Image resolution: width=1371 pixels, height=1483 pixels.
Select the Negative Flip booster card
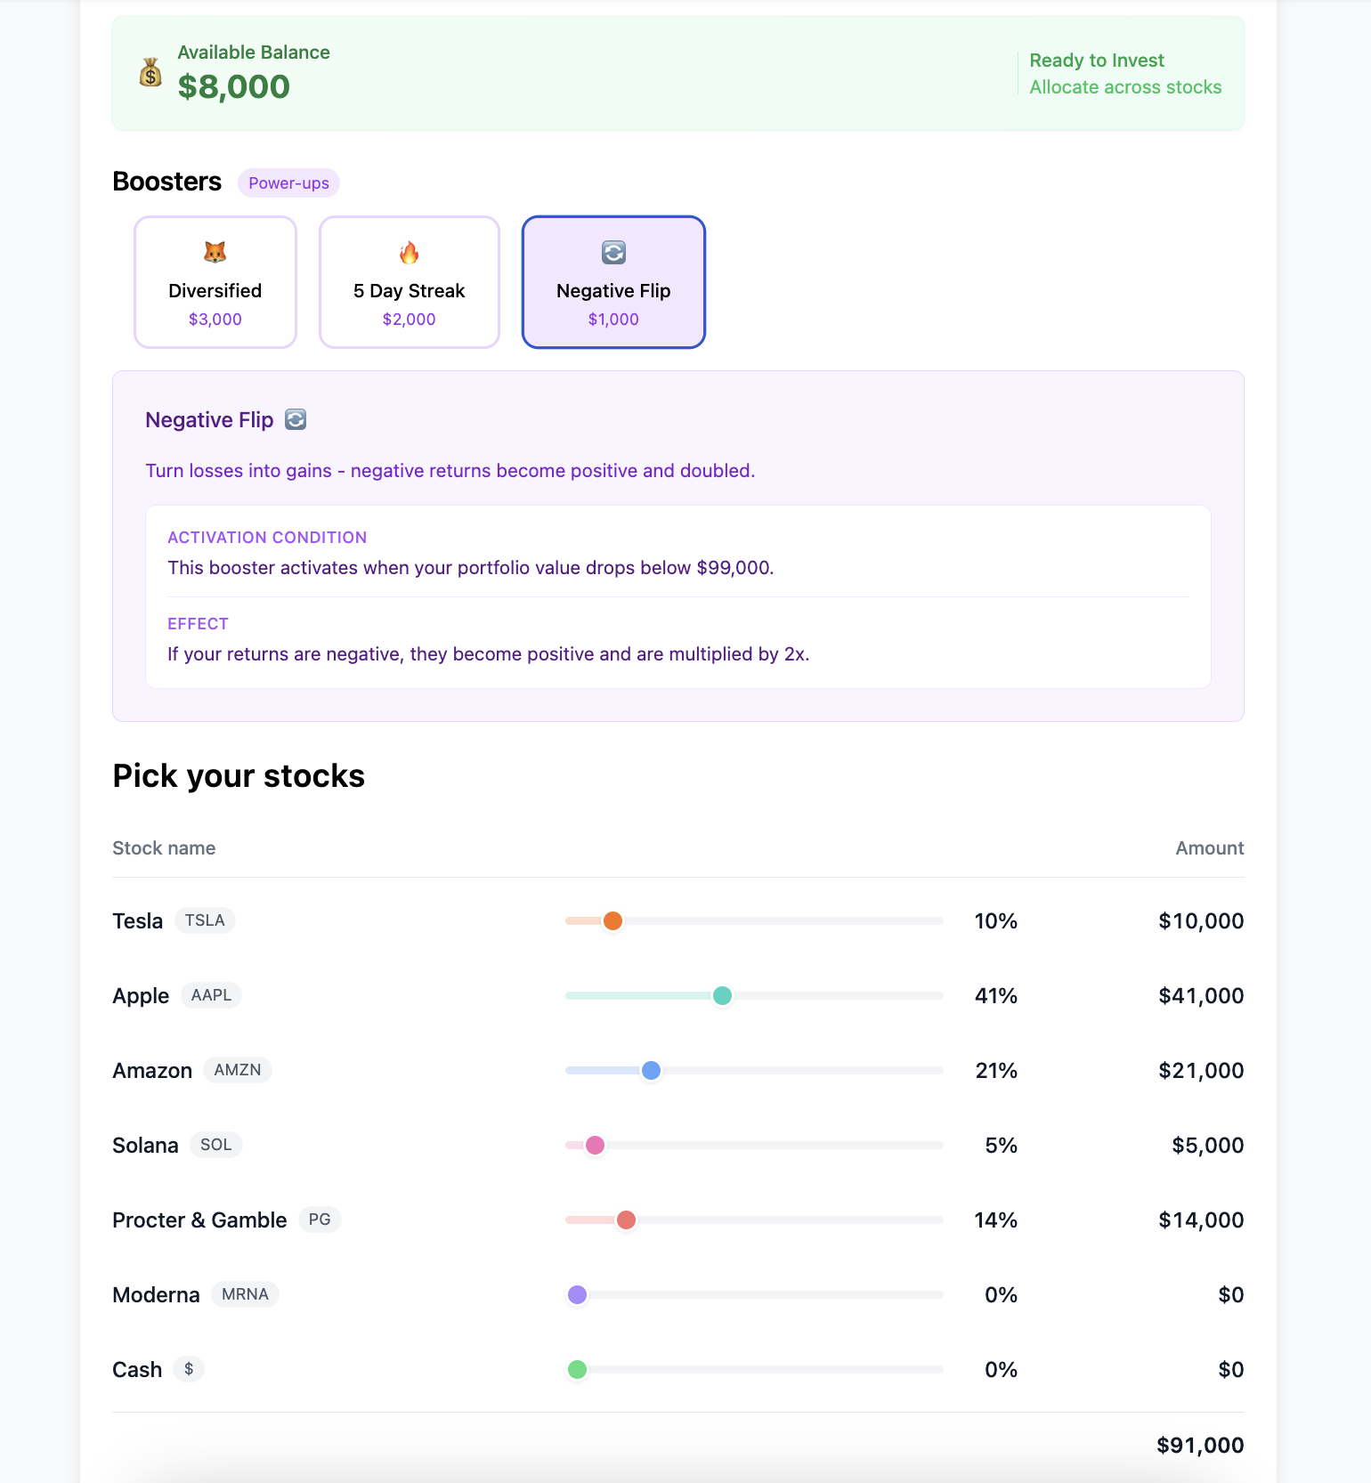pyautogui.click(x=613, y=282)
